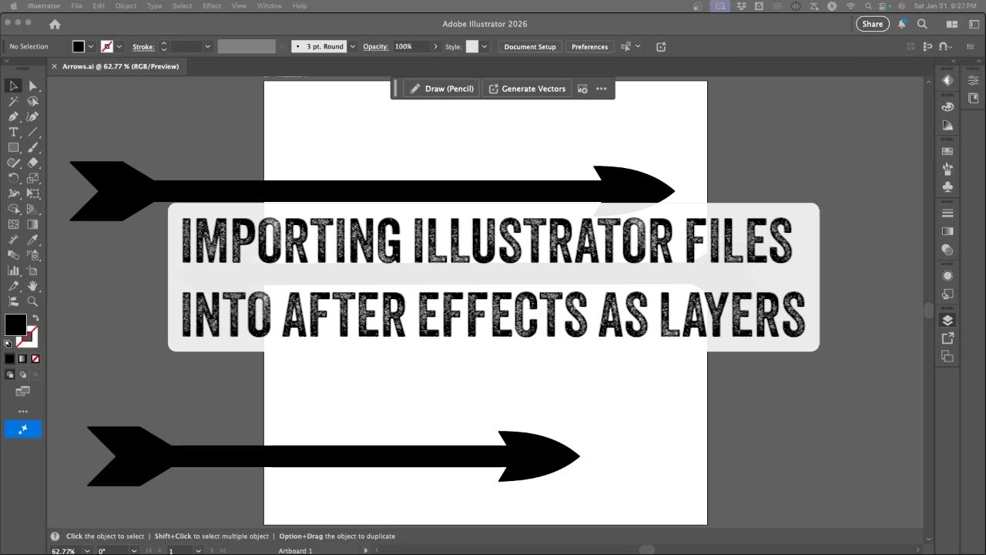Select the Magic Wand tool

tap(13, 101)
